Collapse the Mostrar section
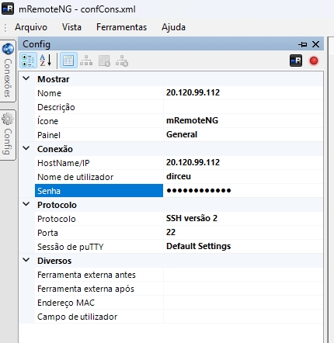The height and width of the screenshot is (343, 334). [x=26, y=78]
